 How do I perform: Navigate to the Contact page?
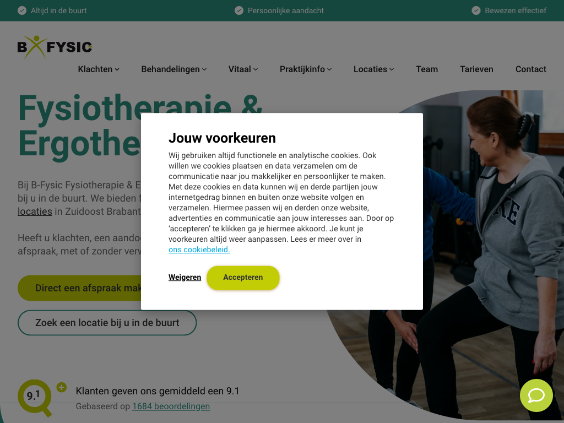click(530, 69)
